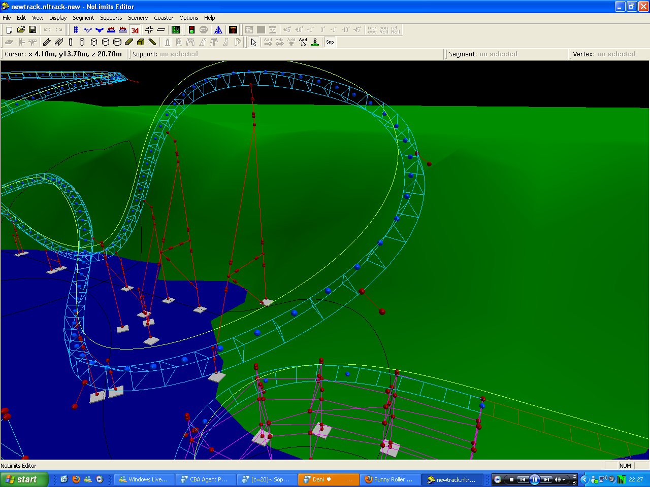This screenshot has width=650, height=487.
Task: Create a new track file
Action: click(x=9, y=30)
